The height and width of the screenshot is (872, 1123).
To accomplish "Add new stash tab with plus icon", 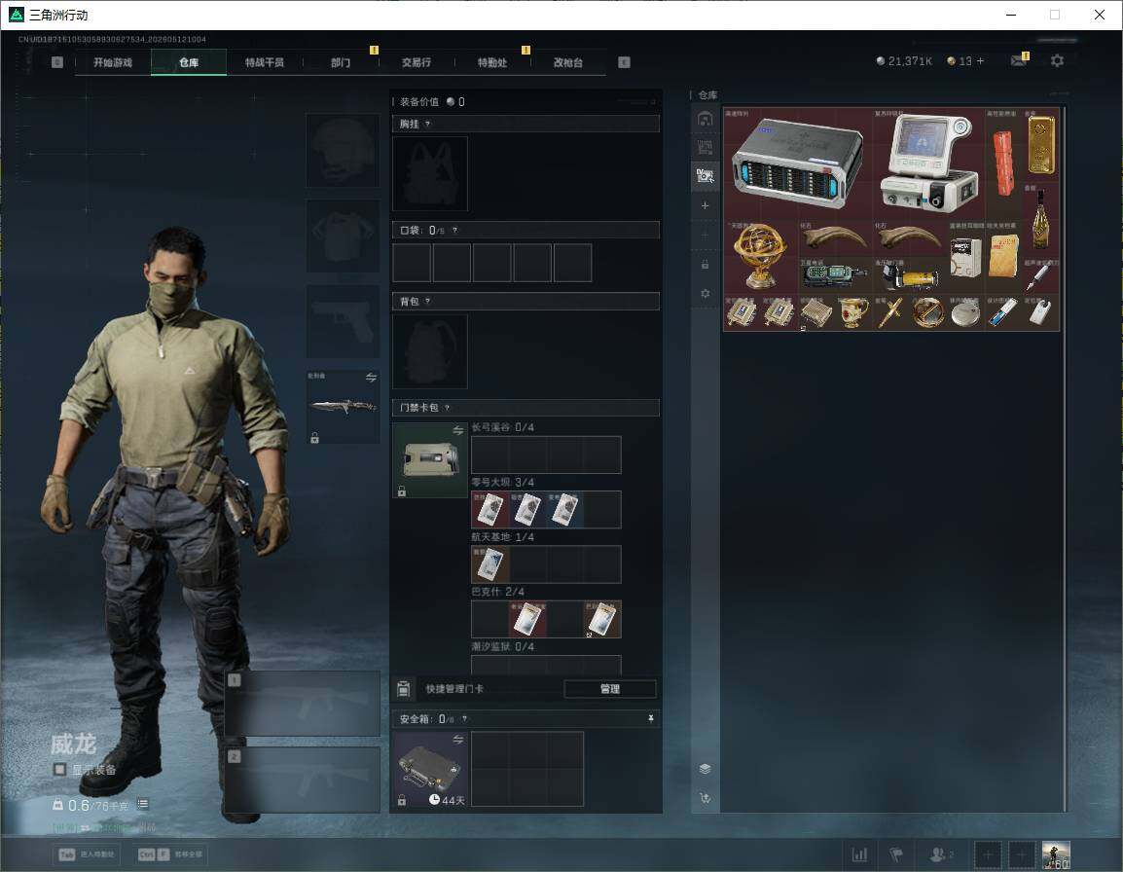I will coord(705,205).
